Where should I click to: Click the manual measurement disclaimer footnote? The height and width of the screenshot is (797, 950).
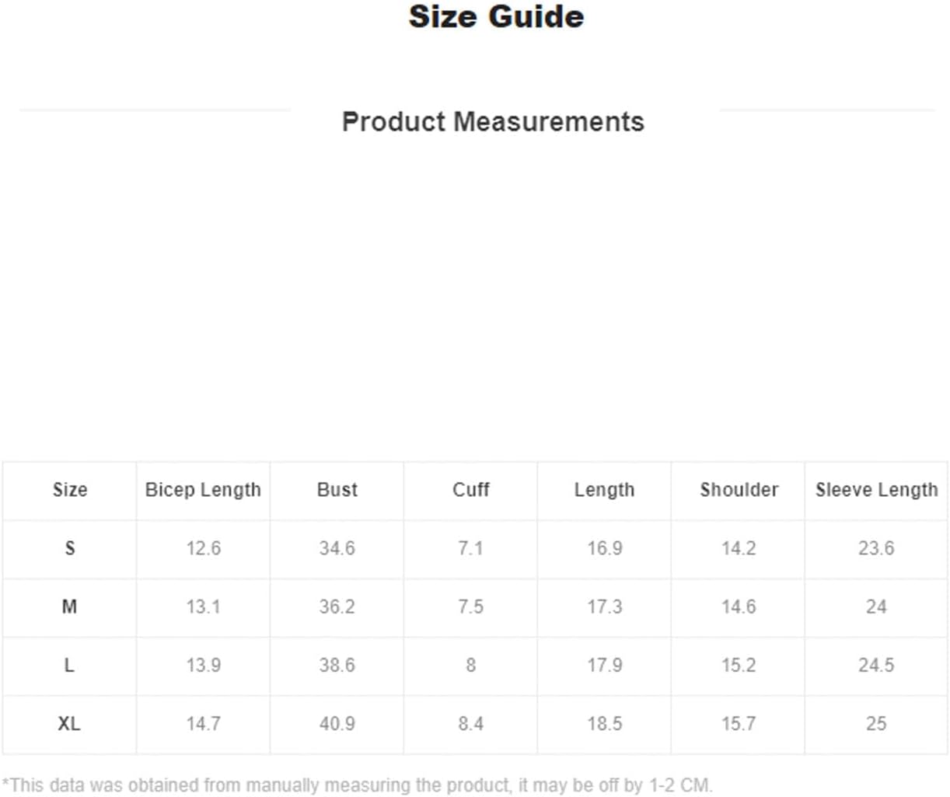(x=357, y=785)
